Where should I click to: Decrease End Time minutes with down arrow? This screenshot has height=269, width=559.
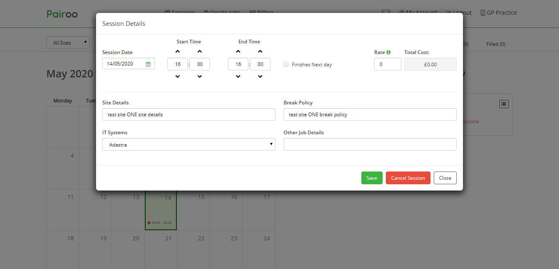260,77
